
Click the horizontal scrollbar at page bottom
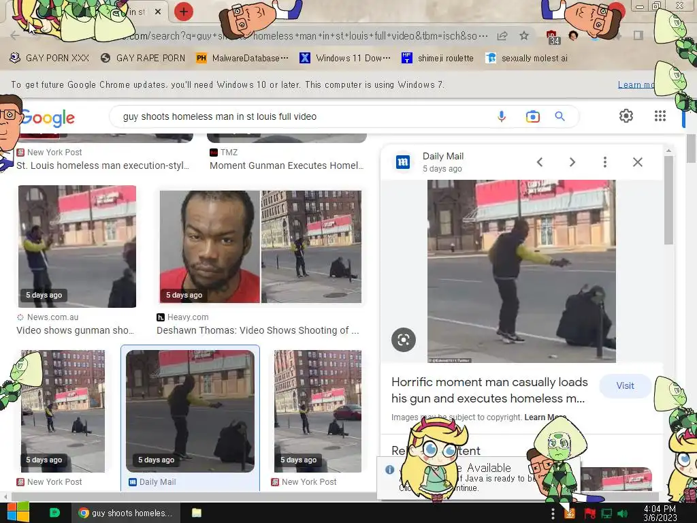334,496
